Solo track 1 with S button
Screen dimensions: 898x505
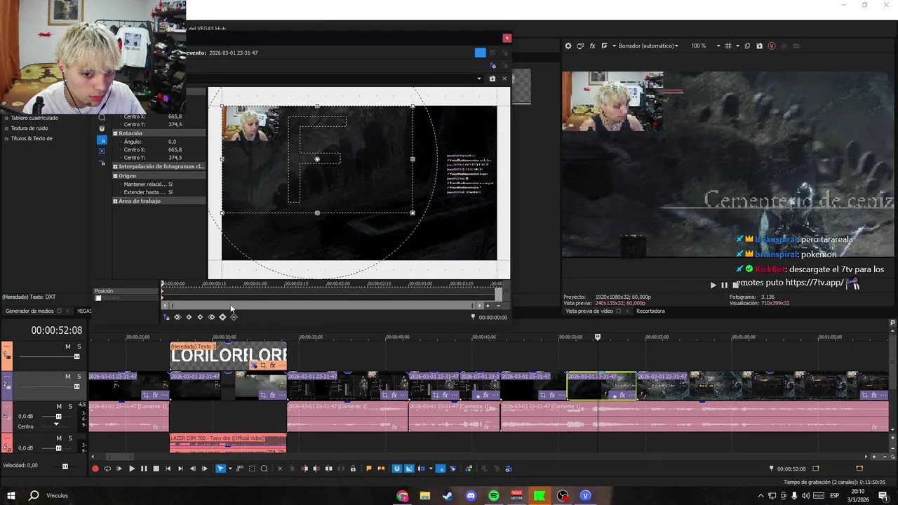tap(79, 346)
